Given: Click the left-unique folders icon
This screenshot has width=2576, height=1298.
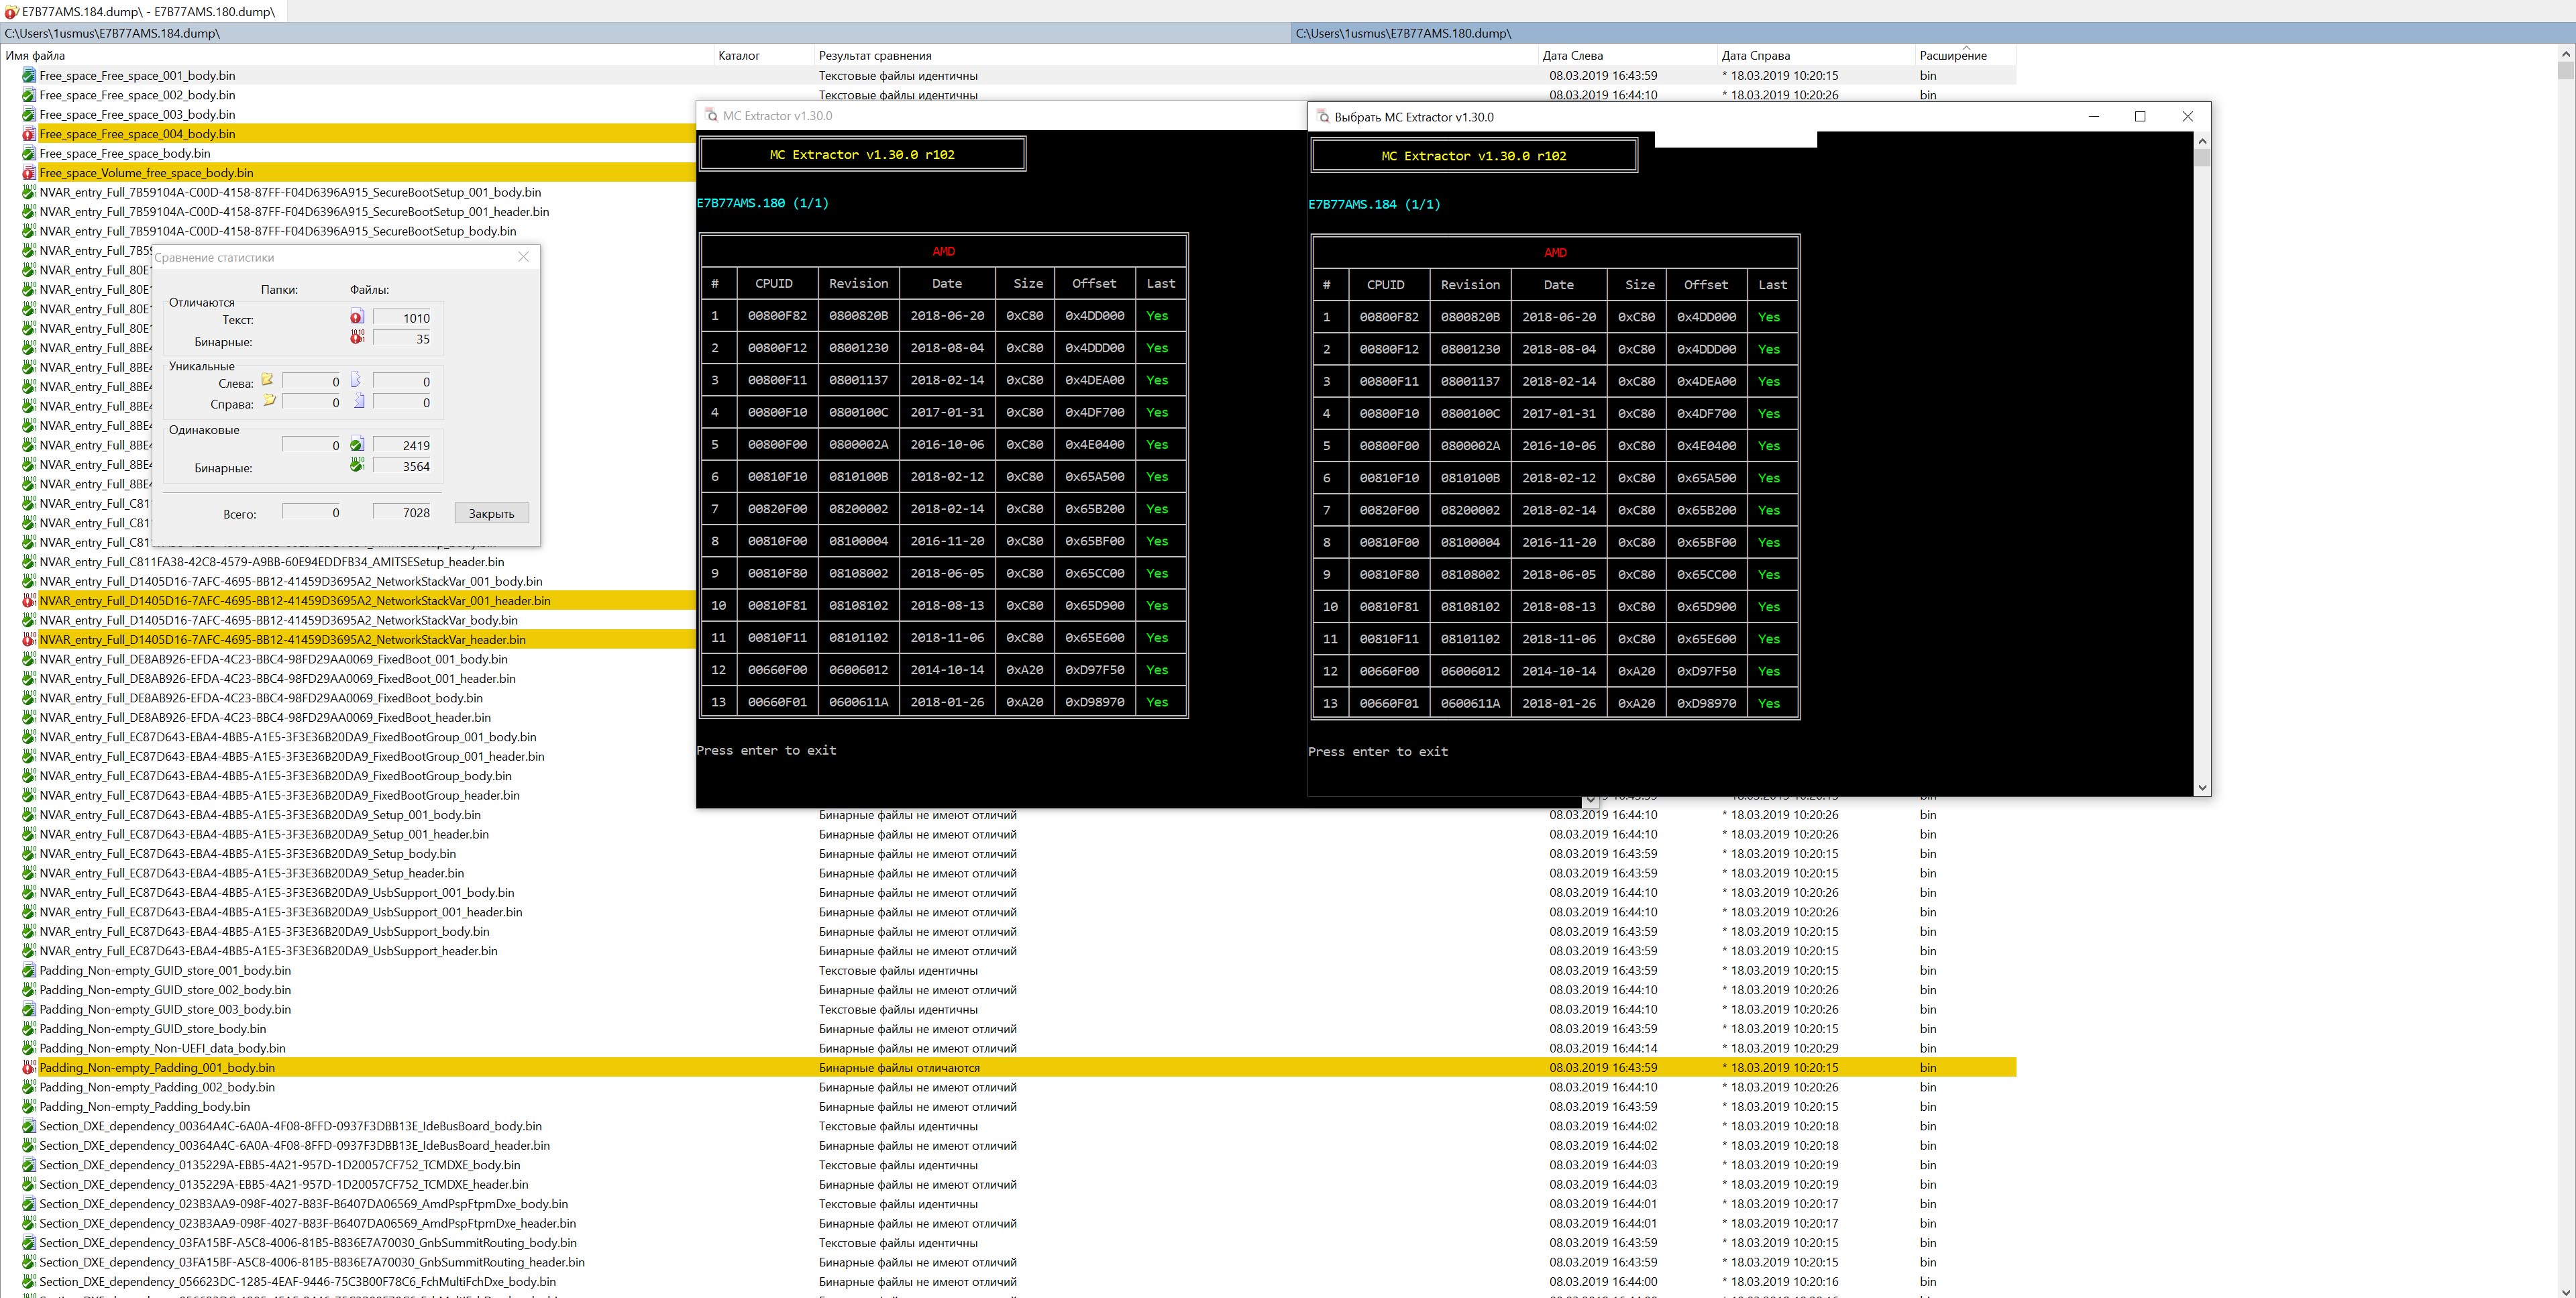Looking at the screenshot, I should tap(268, 380).
